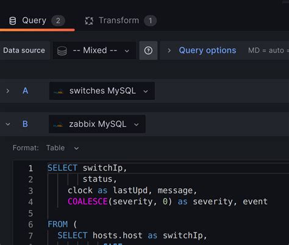Collapse query row B

point(8,124)
